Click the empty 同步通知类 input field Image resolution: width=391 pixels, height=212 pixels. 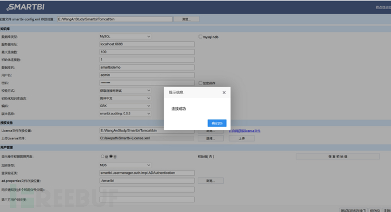point(147,189)
